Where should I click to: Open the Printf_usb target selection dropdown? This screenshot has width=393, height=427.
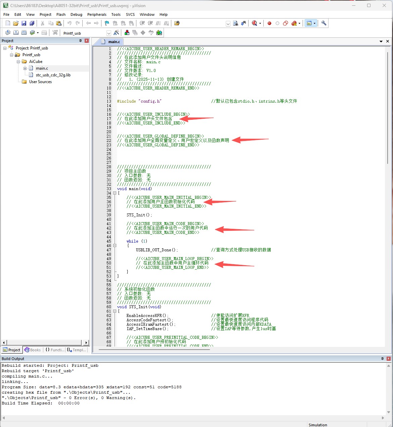pyautogui.click(x=108, y=33)
